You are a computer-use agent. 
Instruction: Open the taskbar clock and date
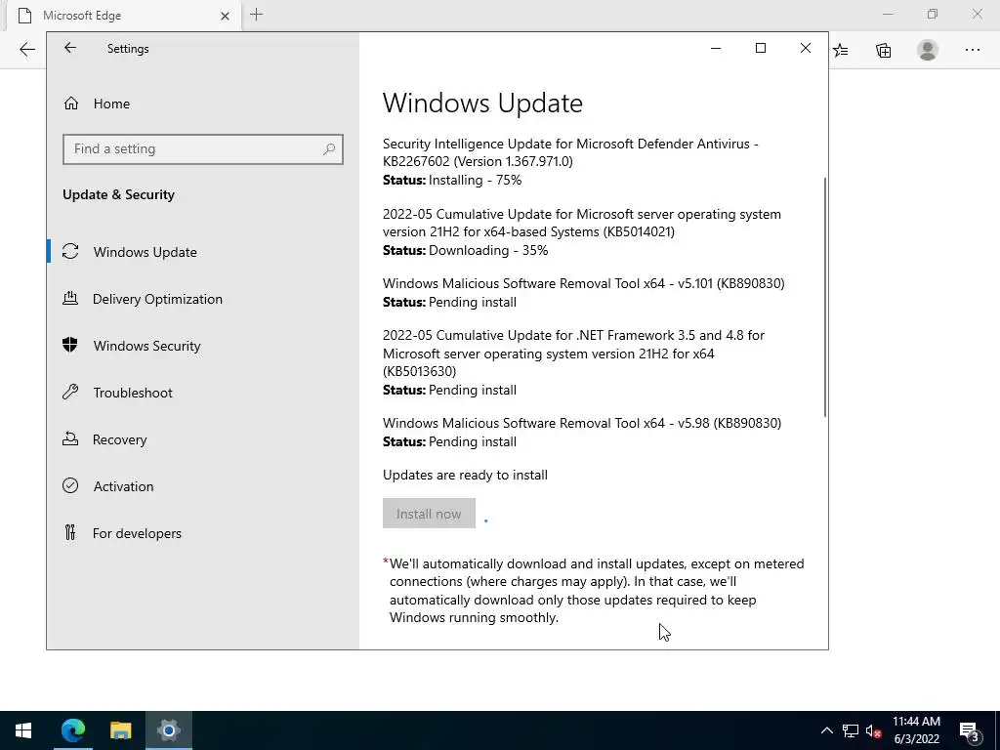point(916,730)
